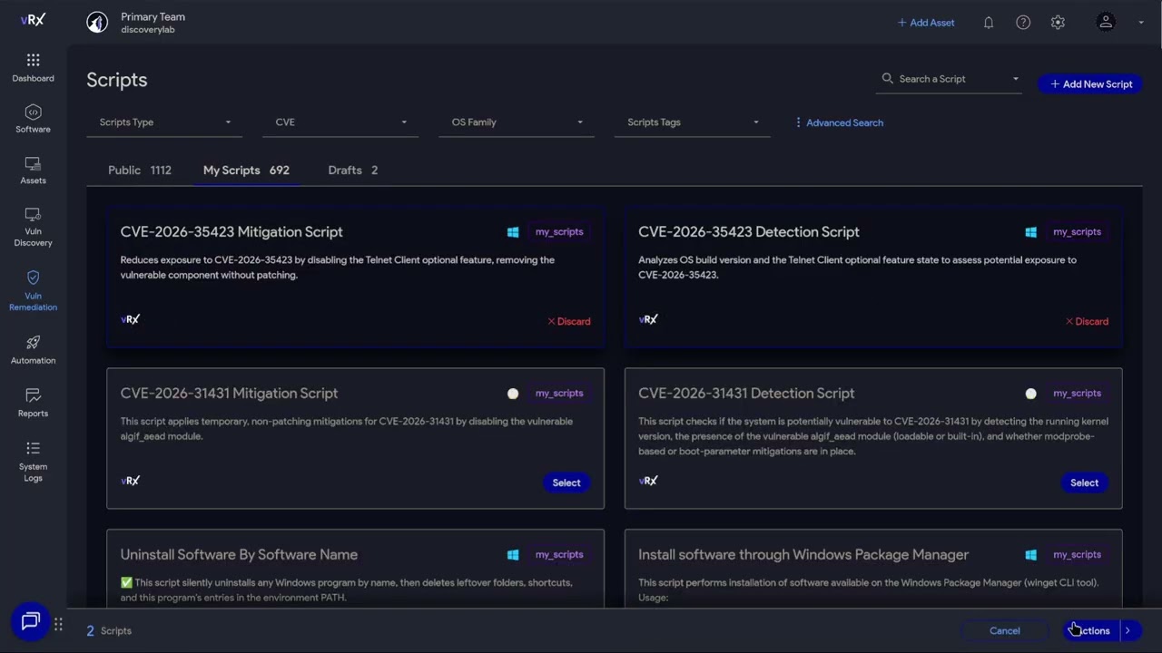The width and height of the screenshot is (1162, 653).
Task: Open Reports section
Action: click(x=33, y=403)
